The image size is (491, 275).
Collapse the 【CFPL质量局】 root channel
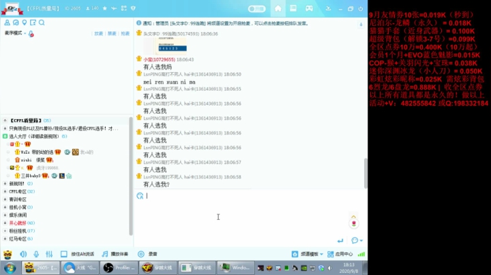point(5,120)
